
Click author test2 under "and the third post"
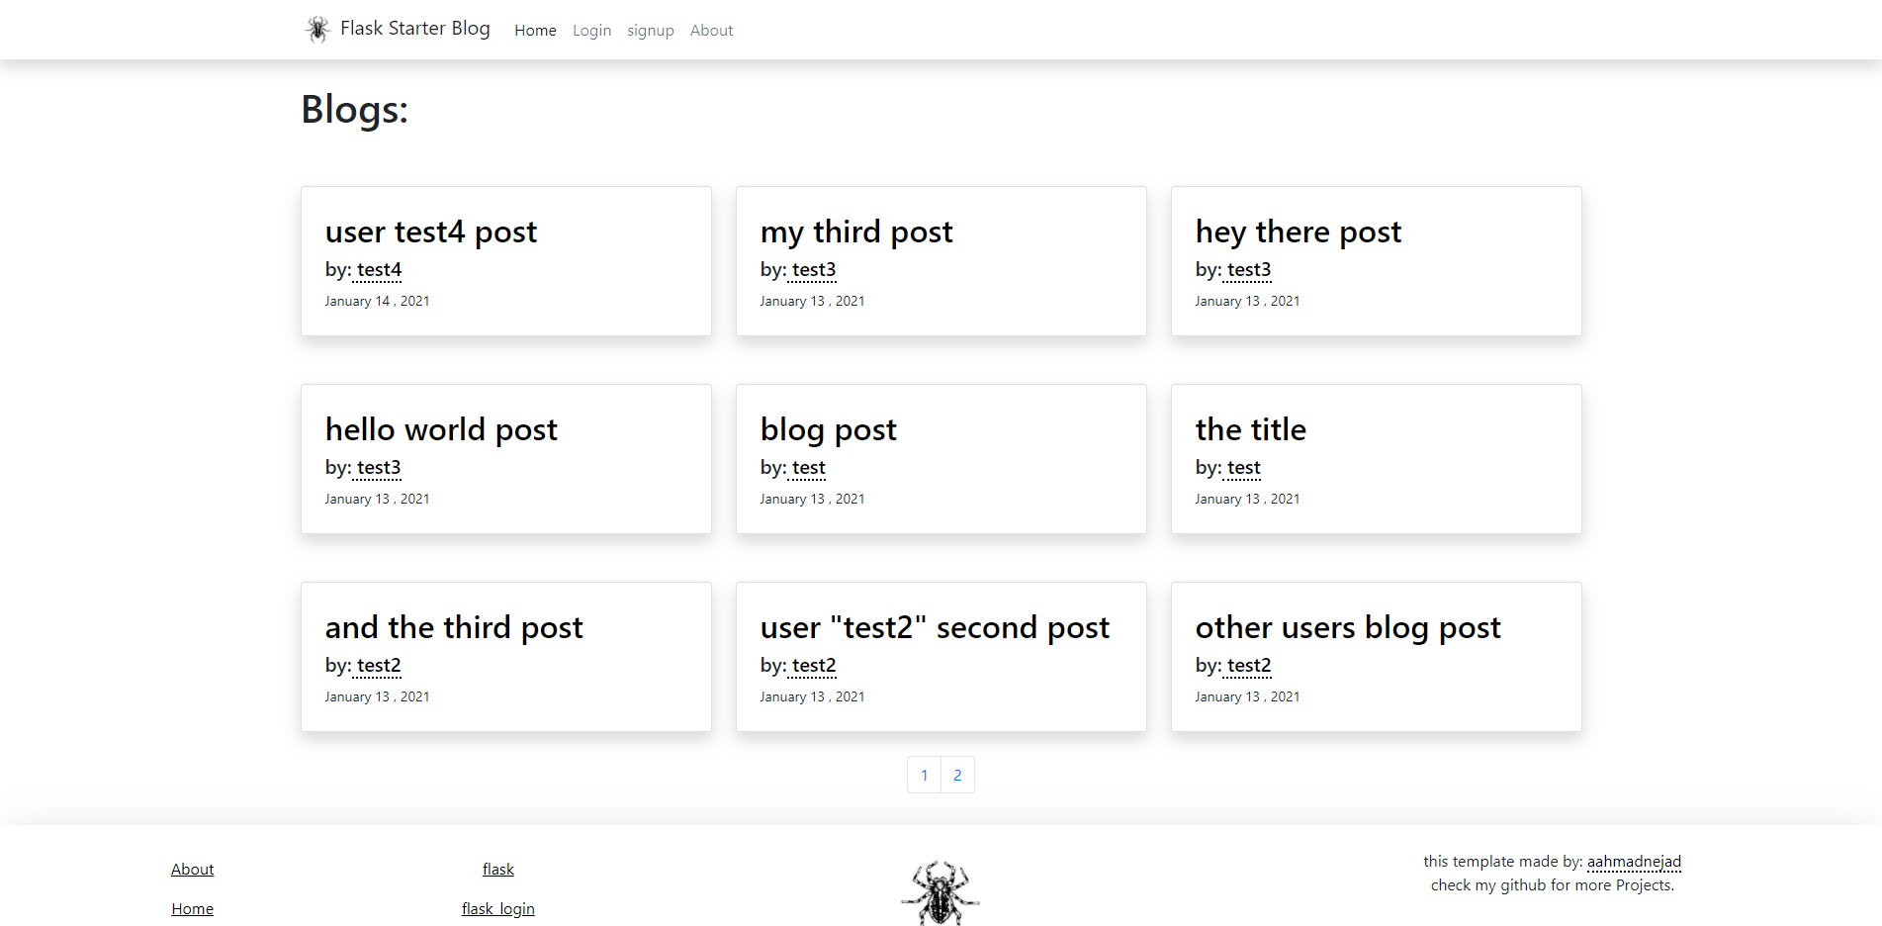pos(378,666)
